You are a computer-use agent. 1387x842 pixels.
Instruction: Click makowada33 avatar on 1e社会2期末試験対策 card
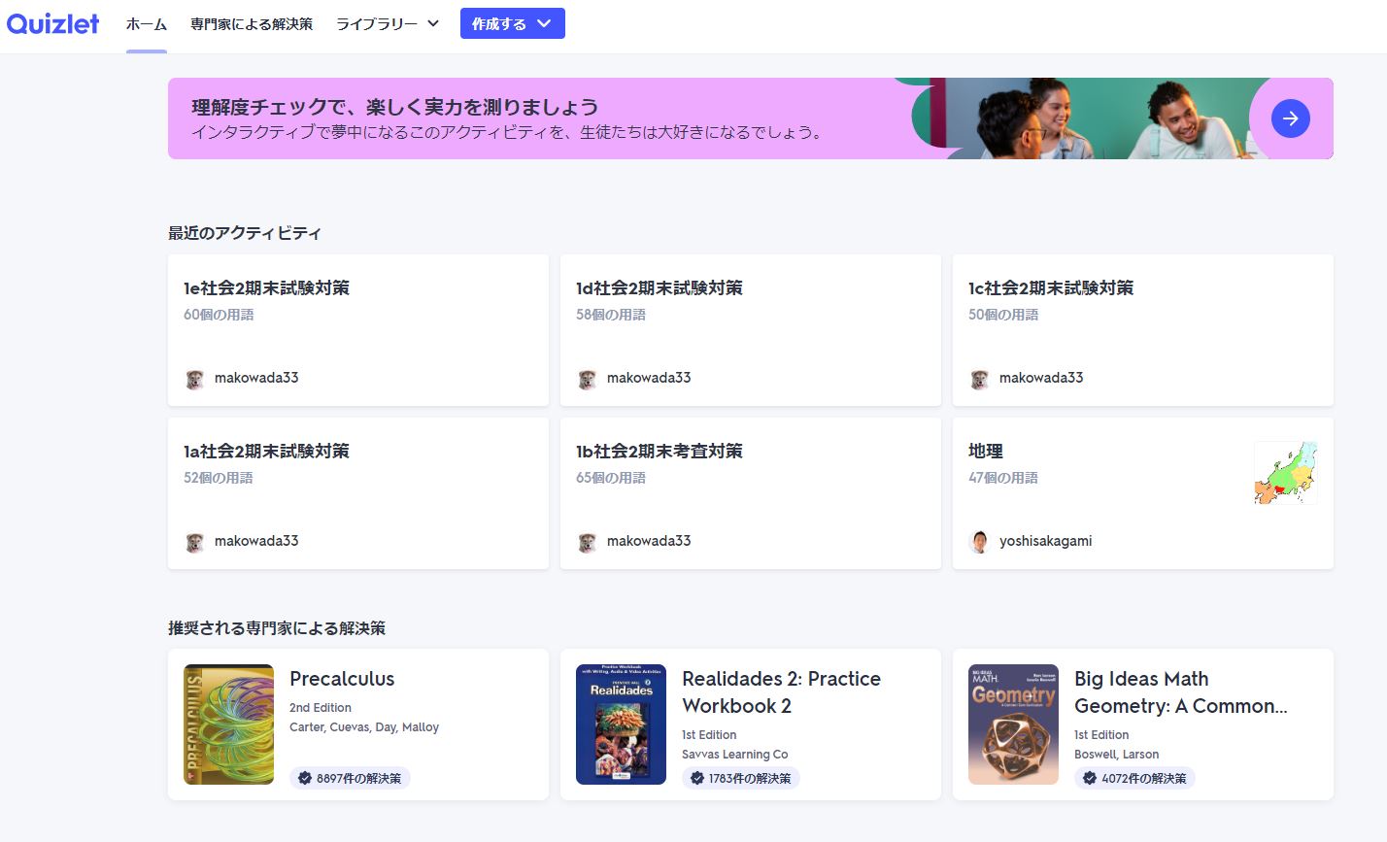click(194, 379)
